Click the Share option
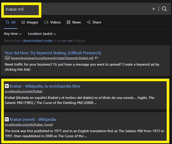 94,22
